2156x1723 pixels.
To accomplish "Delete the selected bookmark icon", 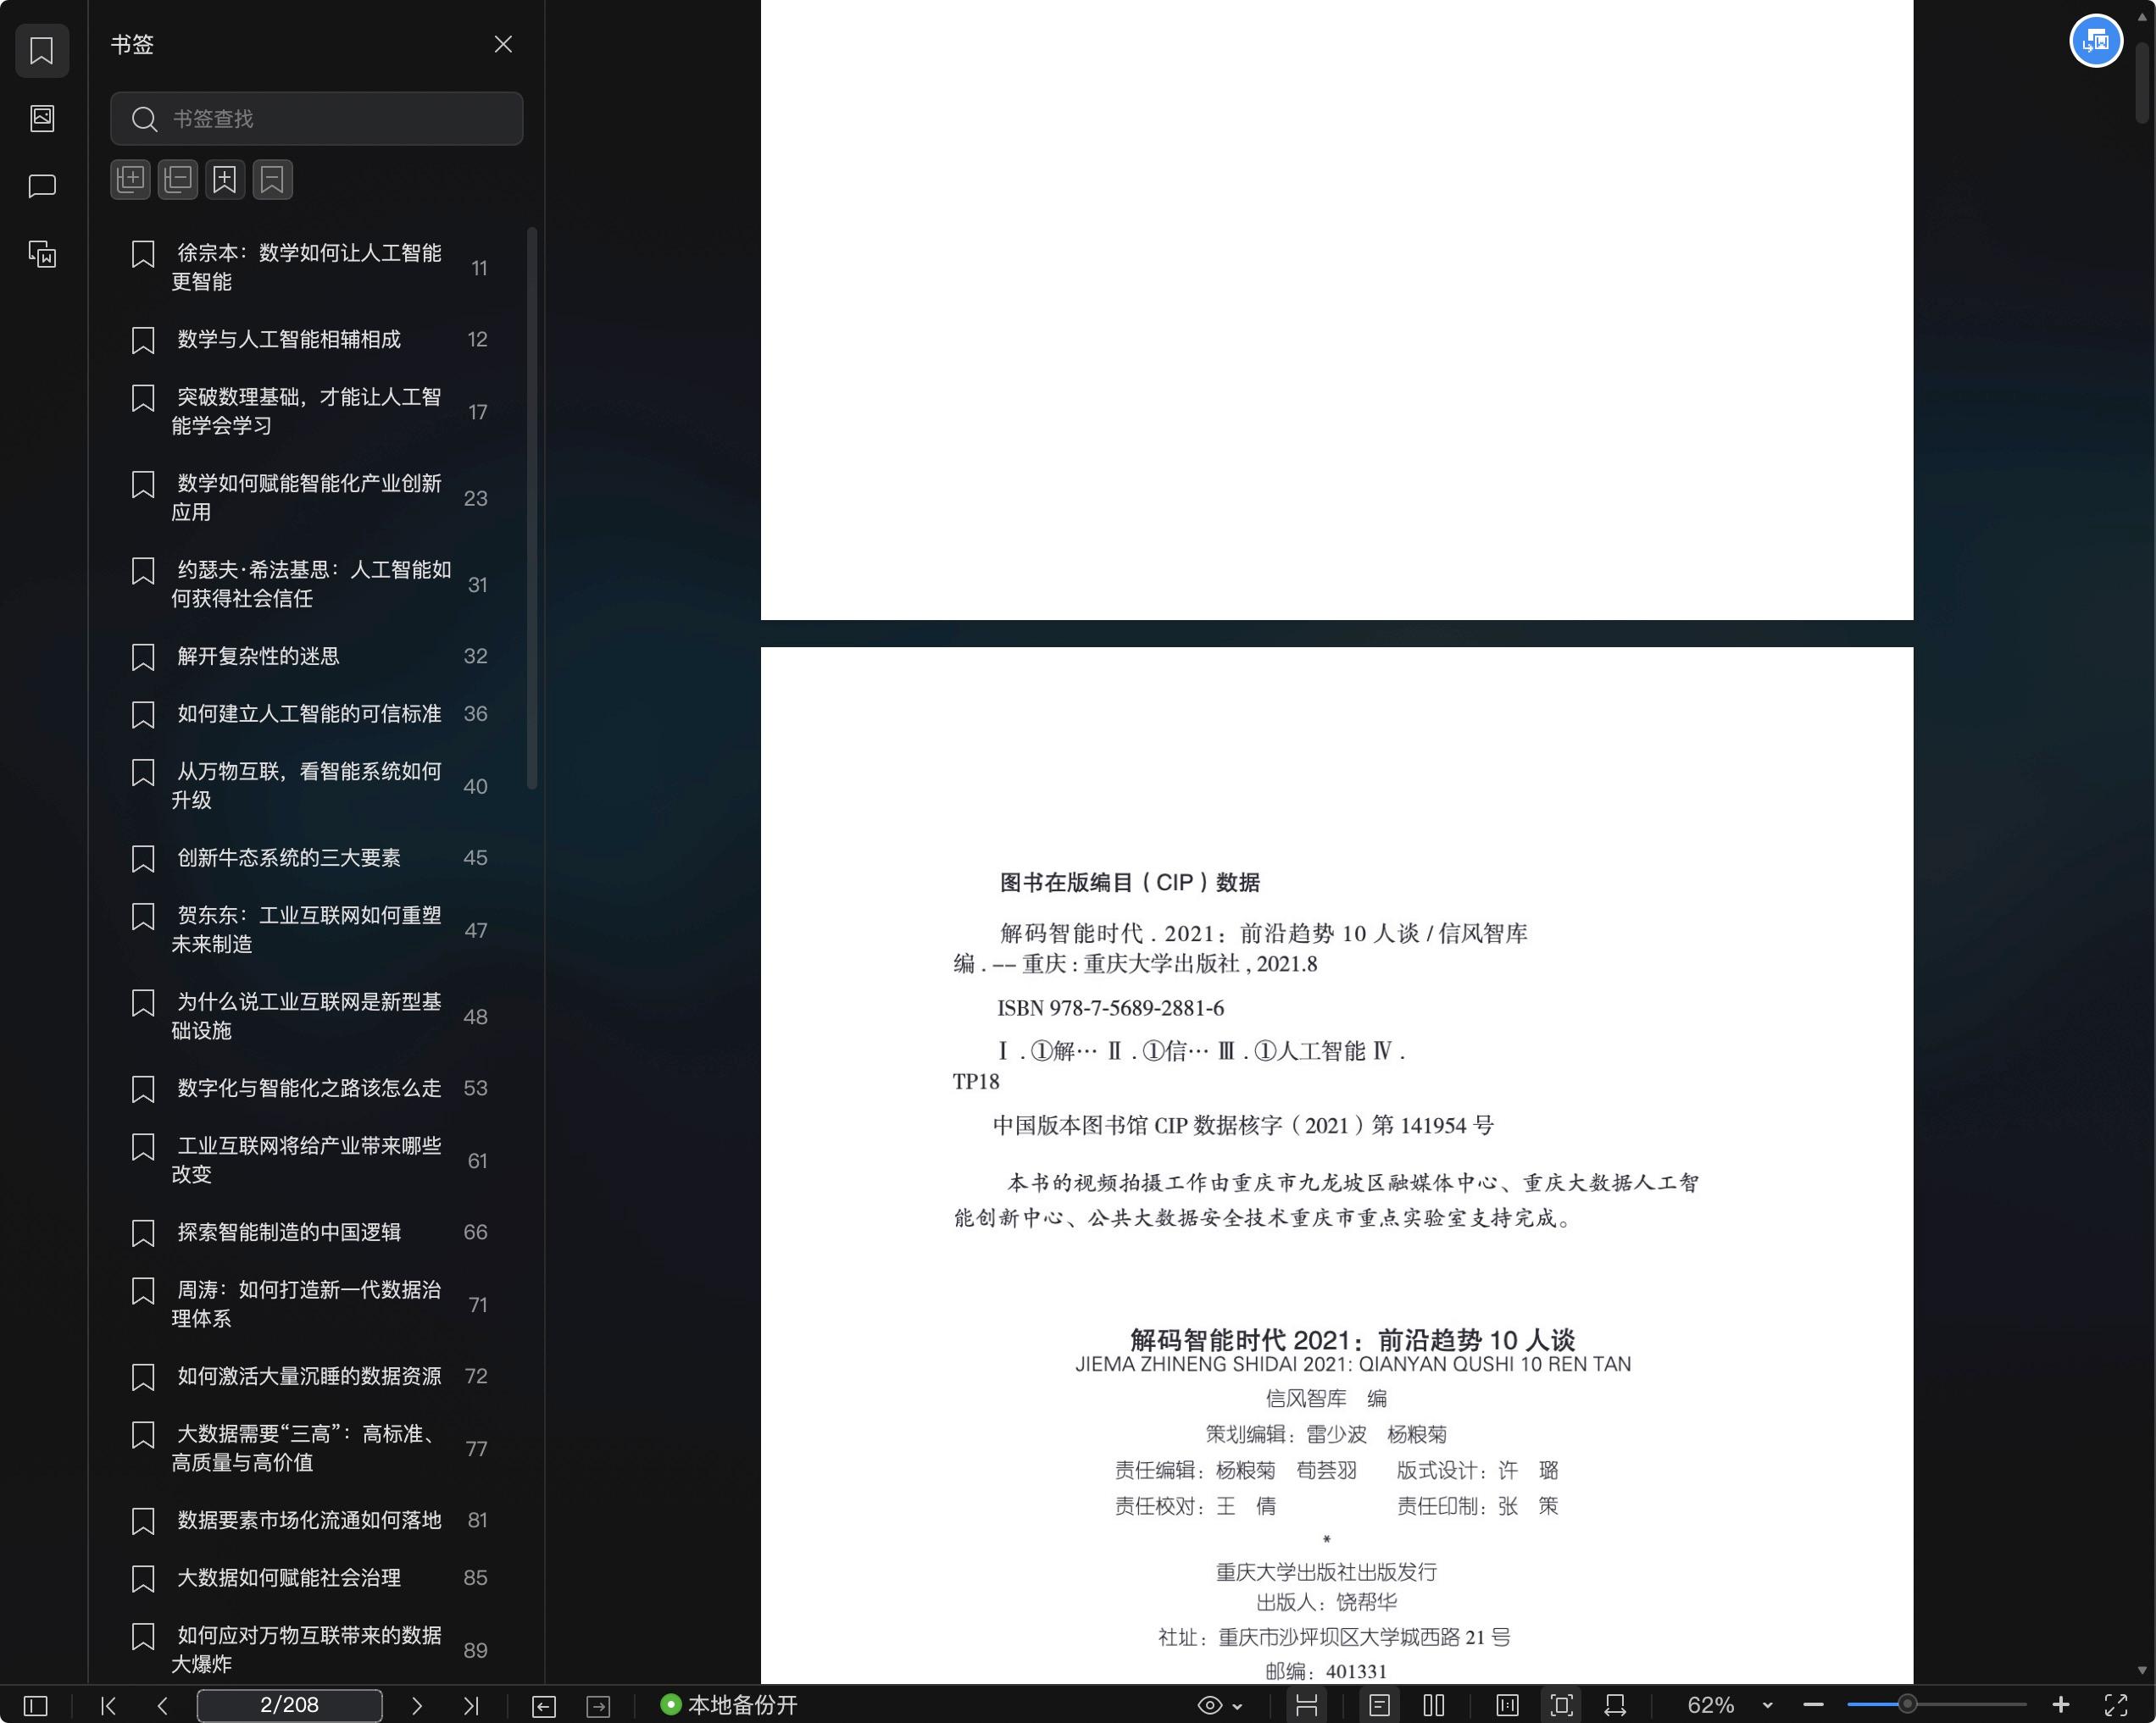I will click(x=272, y=180).
